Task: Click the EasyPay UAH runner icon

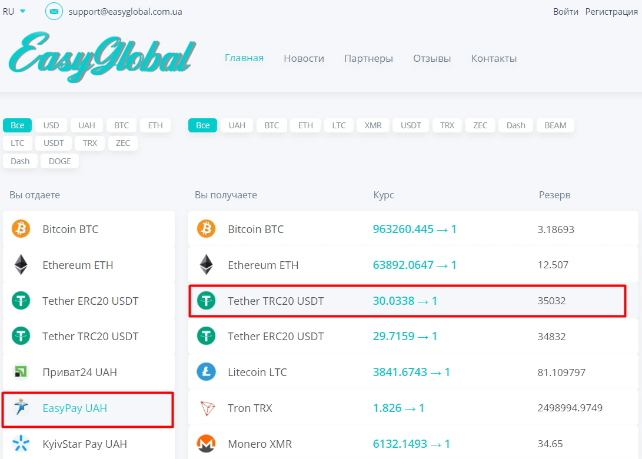Action: pos(21,408)
